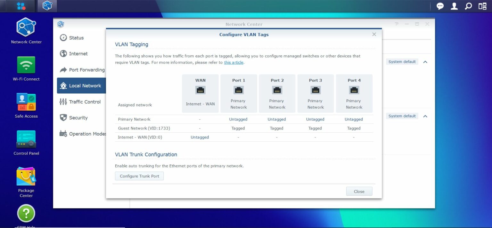Click the Port 2 ethernet icon
Viewport: 492px width, 228px height.
click(x=277, y=90)
